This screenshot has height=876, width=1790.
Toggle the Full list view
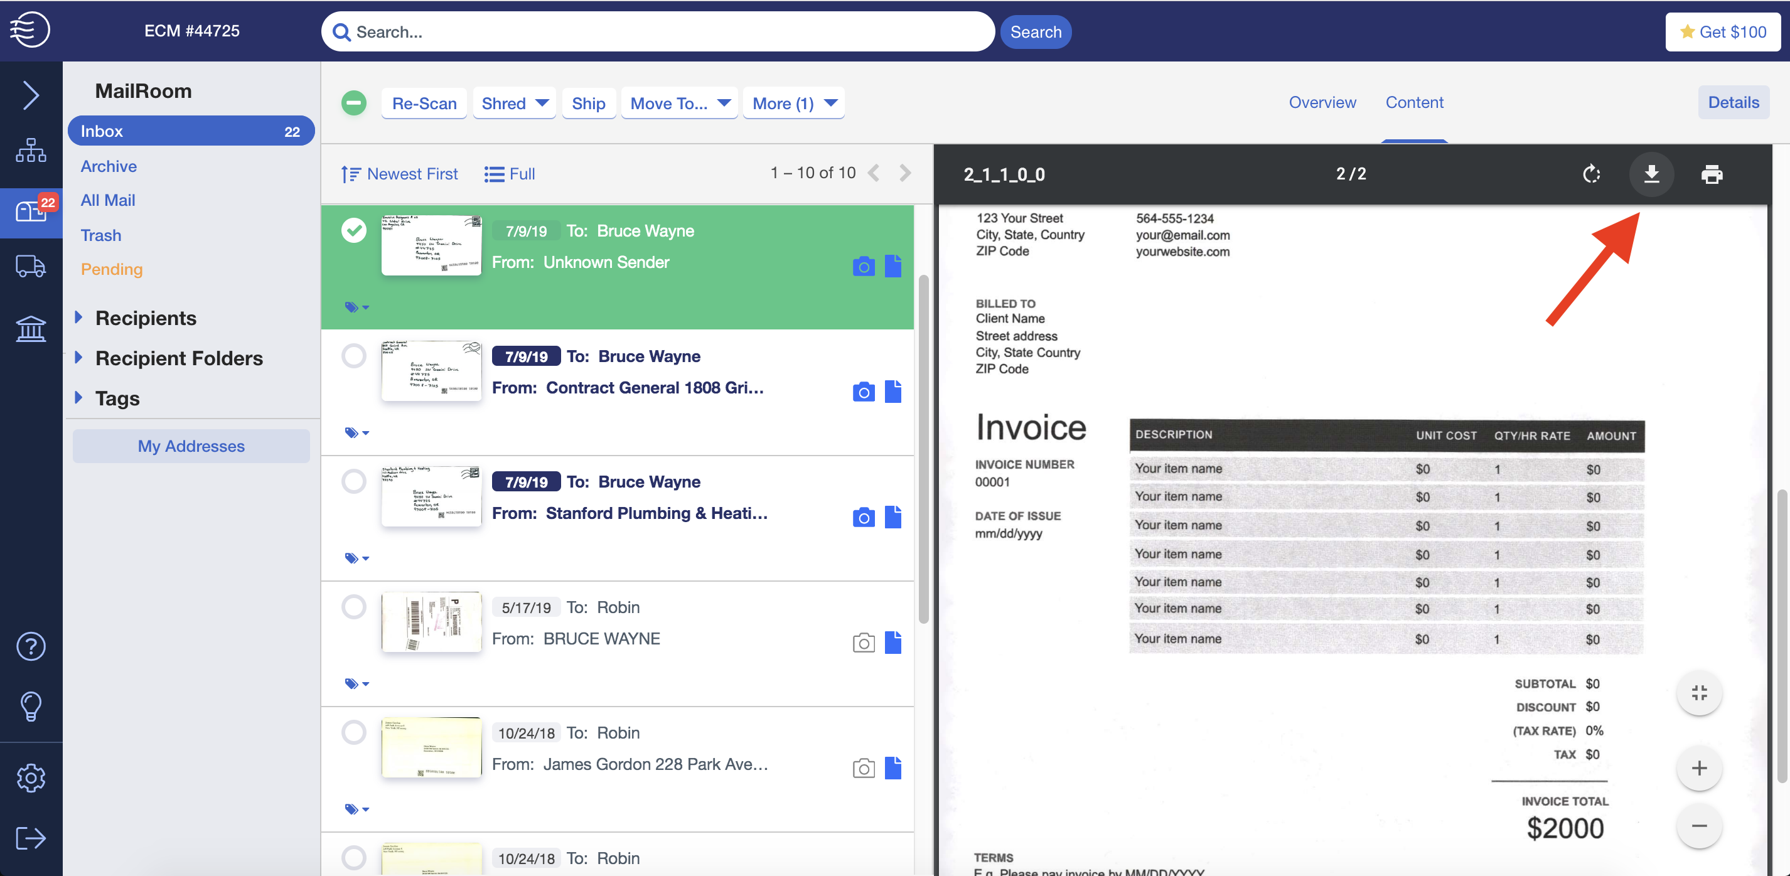click(x=510, y=174)
